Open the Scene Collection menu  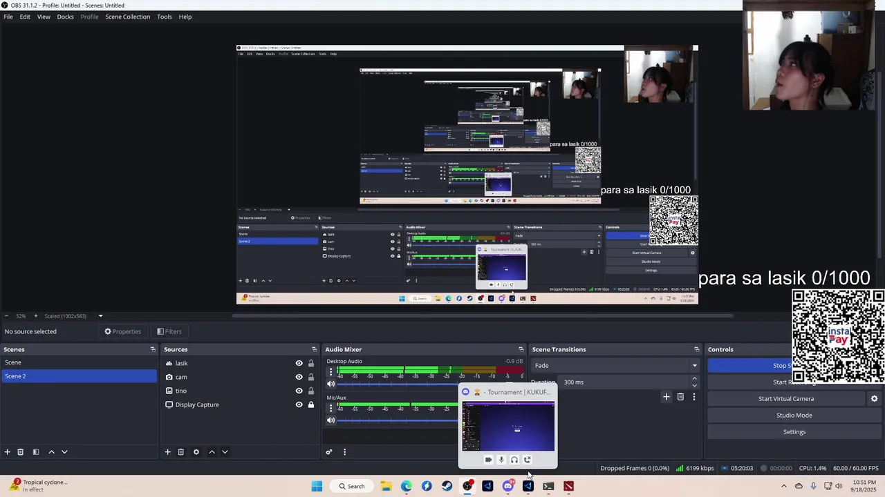tap(127, 17)
